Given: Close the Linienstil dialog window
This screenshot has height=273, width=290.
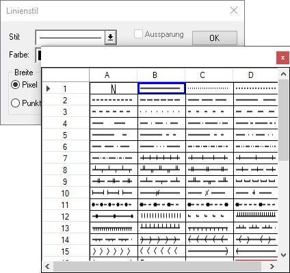Looking at the screenshot, I should tap(234, 10).
